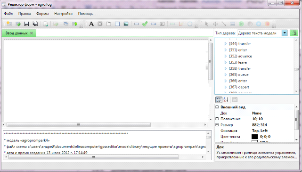302x172 pixels.
Task: Open the Помощь menu
Action: point(85,14)
